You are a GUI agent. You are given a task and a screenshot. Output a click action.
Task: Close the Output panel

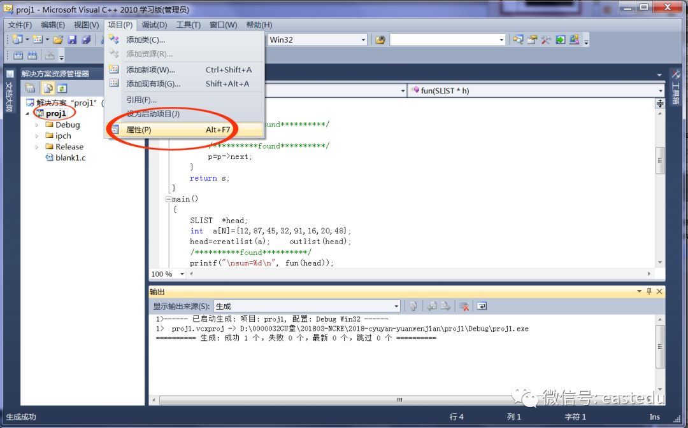pyautogui.click(x=659, y=291)
